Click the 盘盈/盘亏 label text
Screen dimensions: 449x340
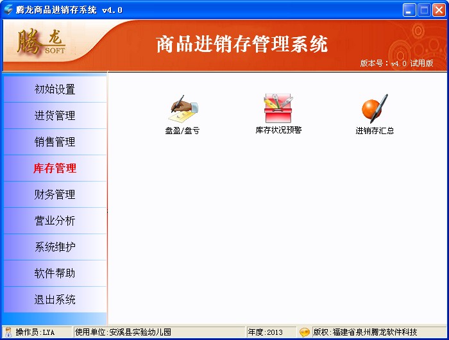coord(182,131)
